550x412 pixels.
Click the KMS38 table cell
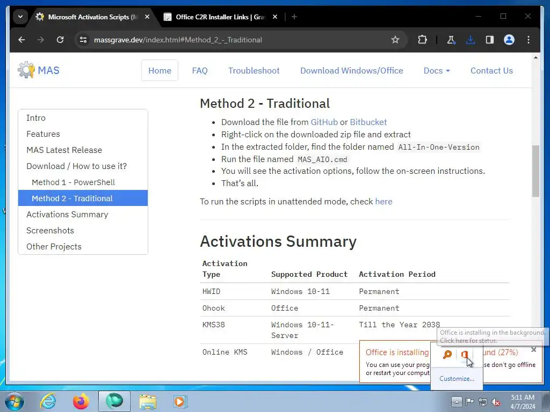(214, 325)
